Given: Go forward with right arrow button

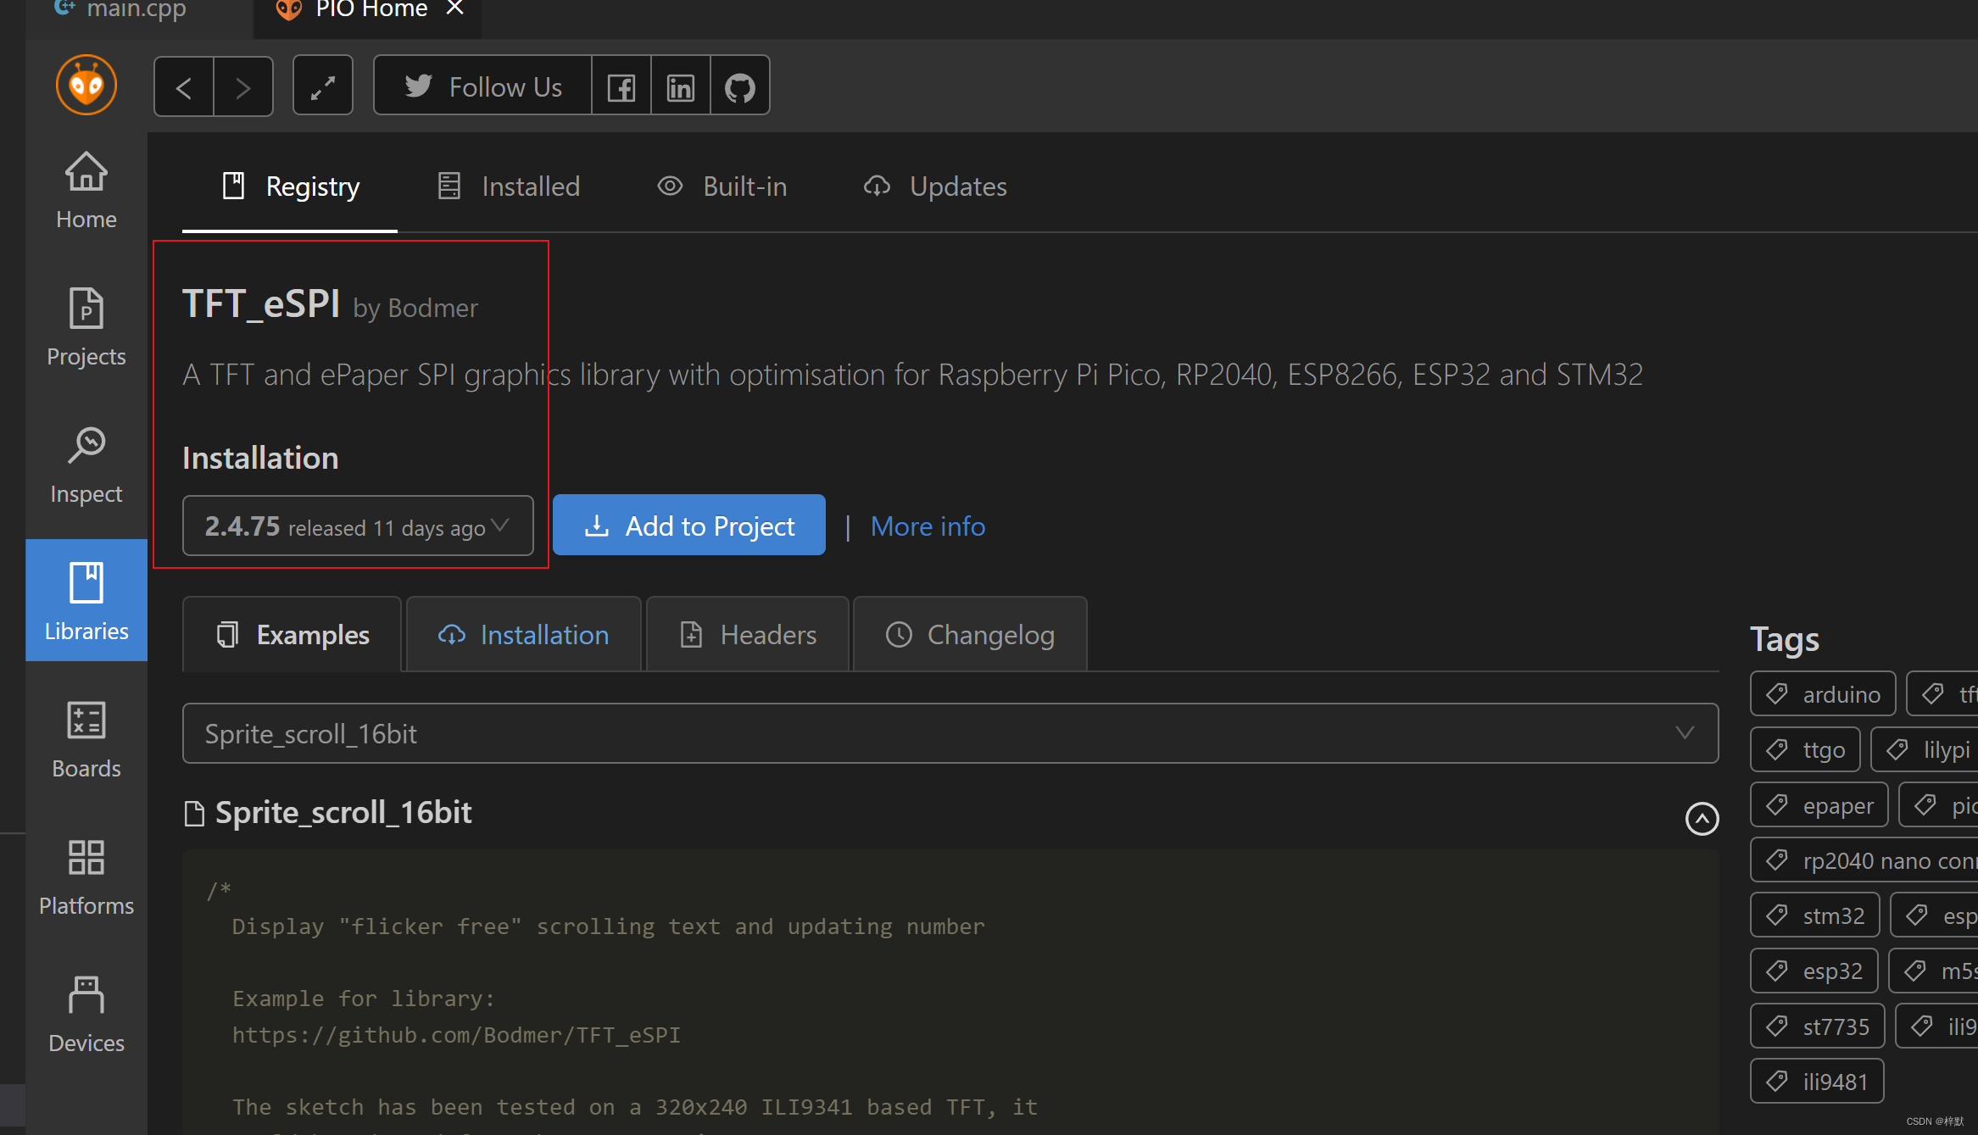Looking at the screenshot, I should [x=243, y=87].
